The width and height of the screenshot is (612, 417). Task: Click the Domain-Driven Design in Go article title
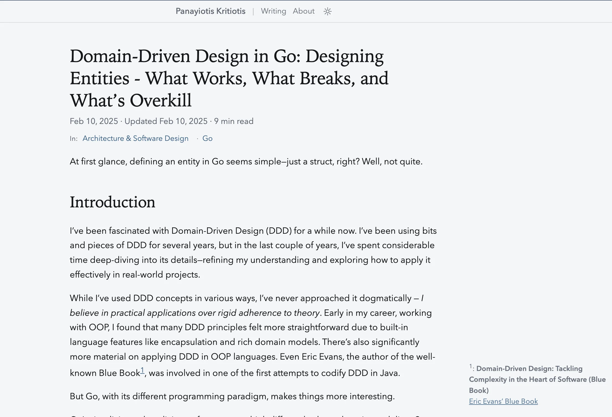click(x=229, y=78)
